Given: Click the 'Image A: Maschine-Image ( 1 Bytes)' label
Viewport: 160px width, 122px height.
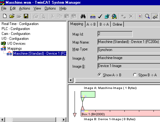Looking at the screenshot, I should tap(110, 88).
